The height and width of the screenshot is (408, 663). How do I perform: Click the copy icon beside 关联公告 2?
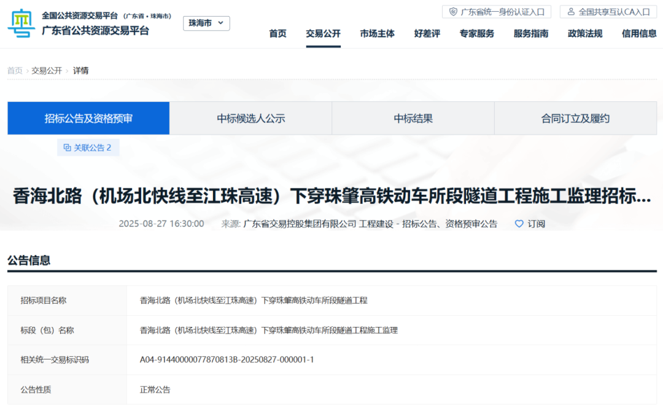point(67,147)
